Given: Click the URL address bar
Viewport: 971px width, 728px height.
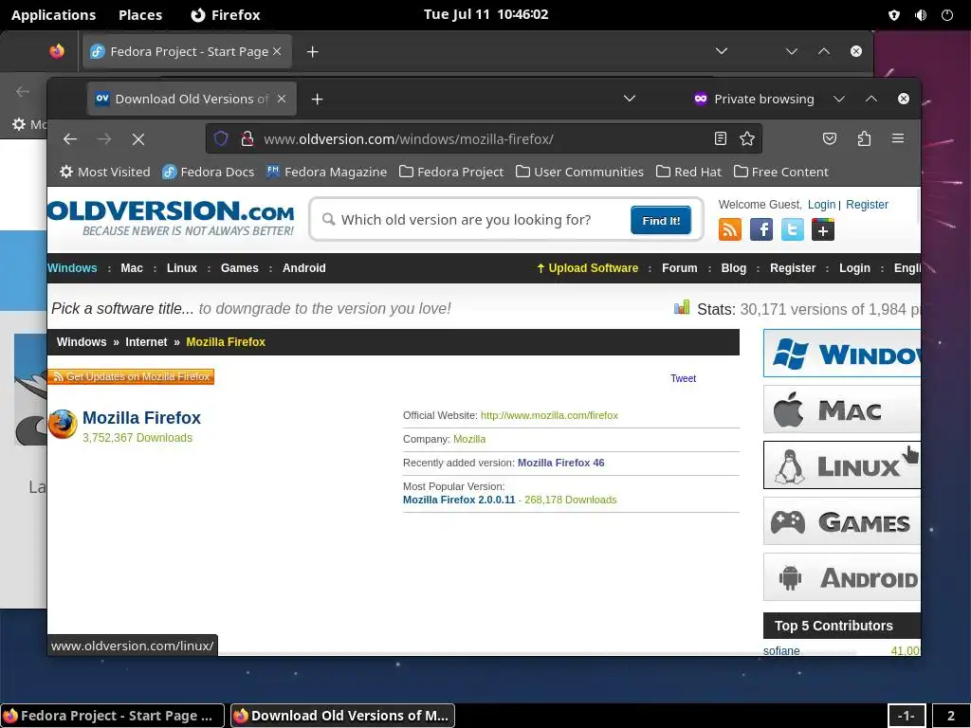Looking at the screenshot, I should [x=483, y=138].
